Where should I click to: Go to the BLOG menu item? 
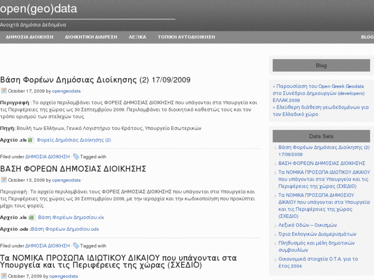(x=367, y=37)
